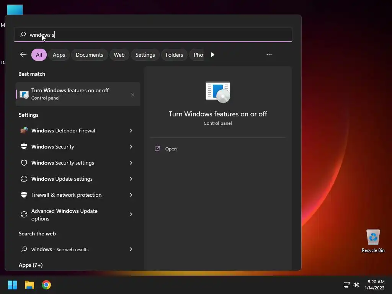Click the web search magnifier icon
This screenshot has height=294, width=392.
pos(24,249)
